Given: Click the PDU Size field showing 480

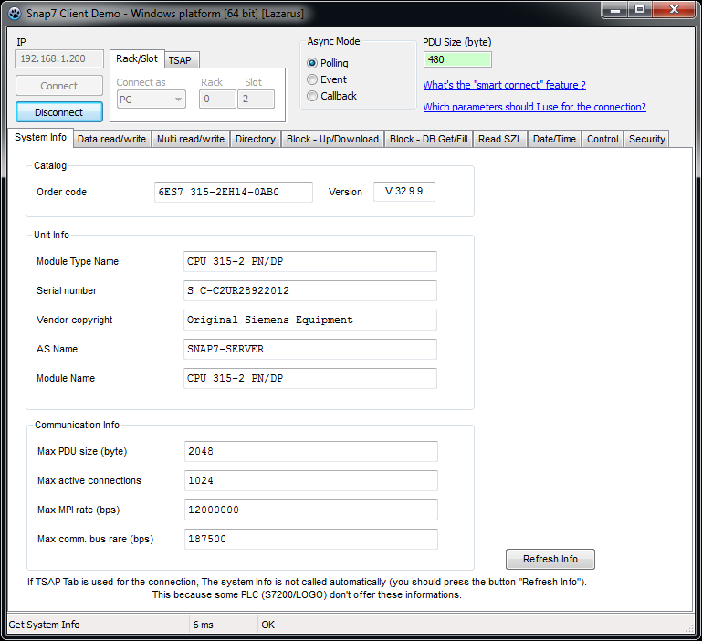Looking at the screenshot, I should pos(457,59).
